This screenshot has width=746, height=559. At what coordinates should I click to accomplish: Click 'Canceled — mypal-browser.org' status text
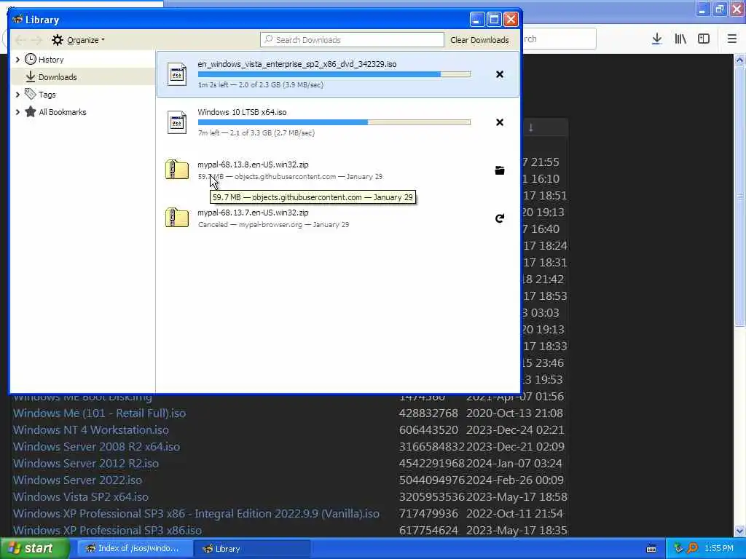click(x=274, y=224)
